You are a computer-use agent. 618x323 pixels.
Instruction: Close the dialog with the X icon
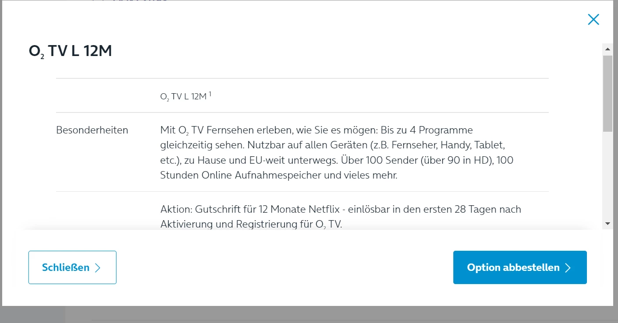point(593,19)
